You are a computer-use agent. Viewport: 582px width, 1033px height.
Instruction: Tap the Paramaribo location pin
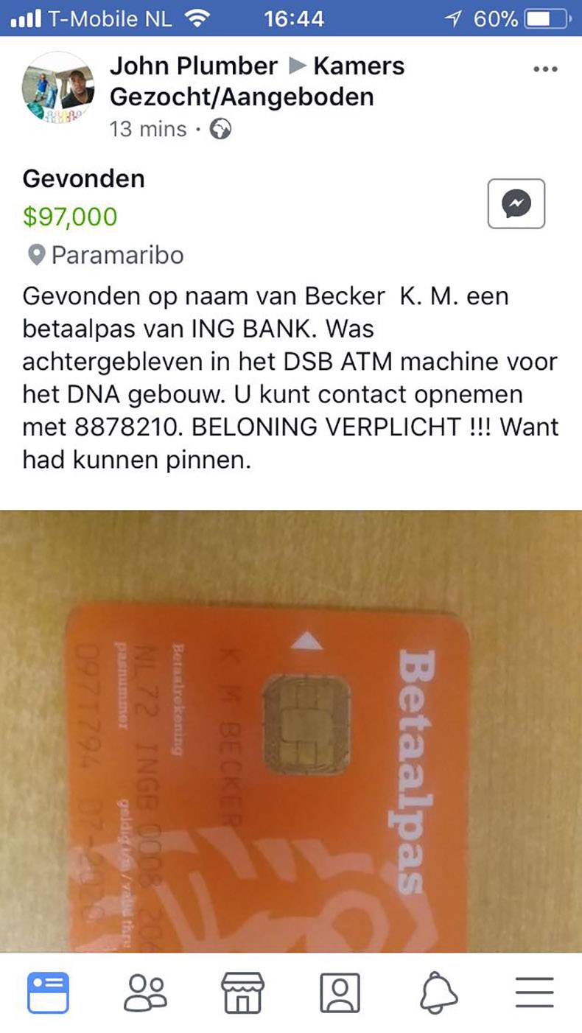click(x=35, y=256)
